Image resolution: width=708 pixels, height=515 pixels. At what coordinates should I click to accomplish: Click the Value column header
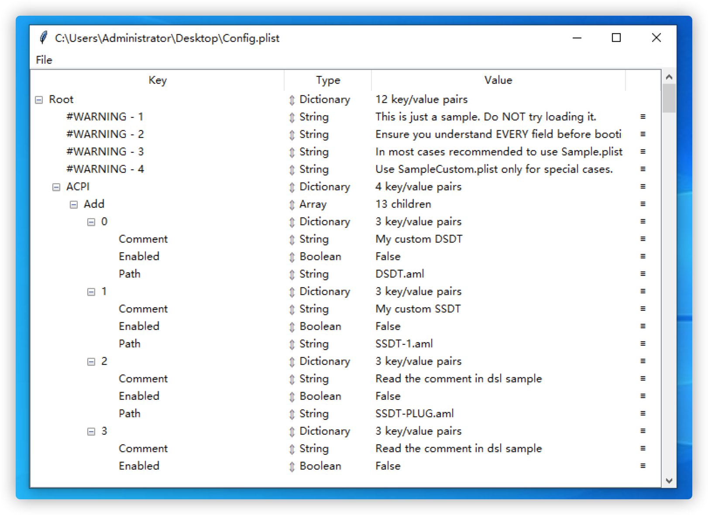[498, 80]
